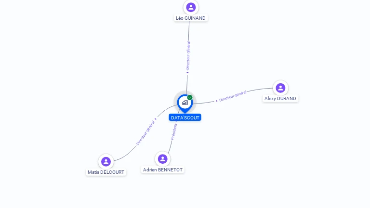Image resolution: width=370 pixels, height=208 pixels.
Task: Click arrow marker on Matis DELCOURT edge
Action: (156, 119)
